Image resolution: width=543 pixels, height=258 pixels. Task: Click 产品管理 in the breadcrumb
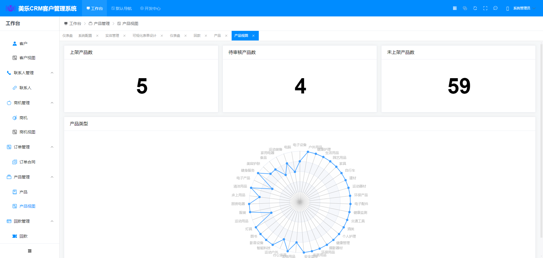(x=102, y=24)
